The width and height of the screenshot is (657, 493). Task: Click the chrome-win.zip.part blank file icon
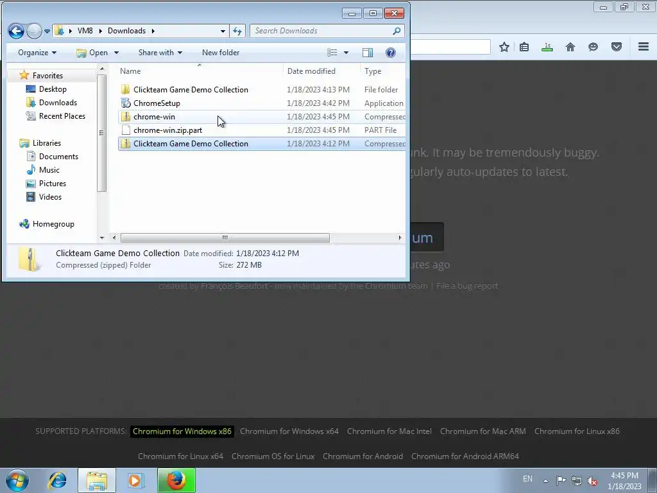tap(126, 130)
